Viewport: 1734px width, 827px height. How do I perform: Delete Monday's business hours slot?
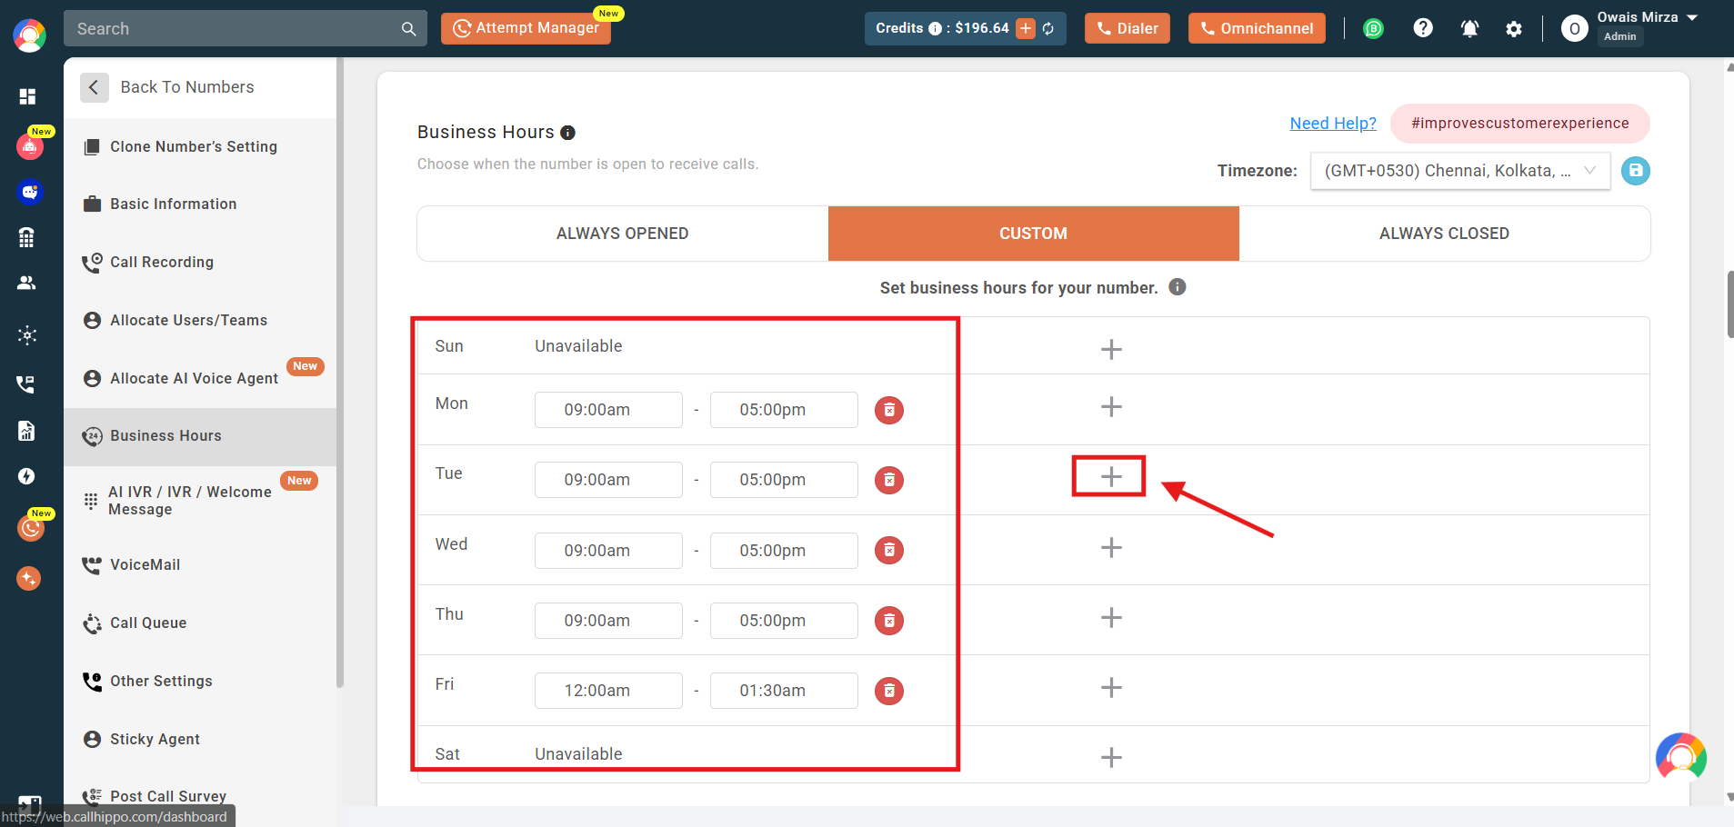click(889, 410)
